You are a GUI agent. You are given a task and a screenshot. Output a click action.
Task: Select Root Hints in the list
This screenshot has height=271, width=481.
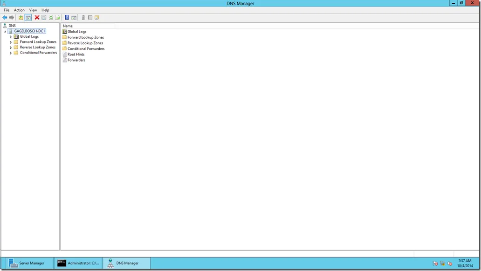pos(76,54)
